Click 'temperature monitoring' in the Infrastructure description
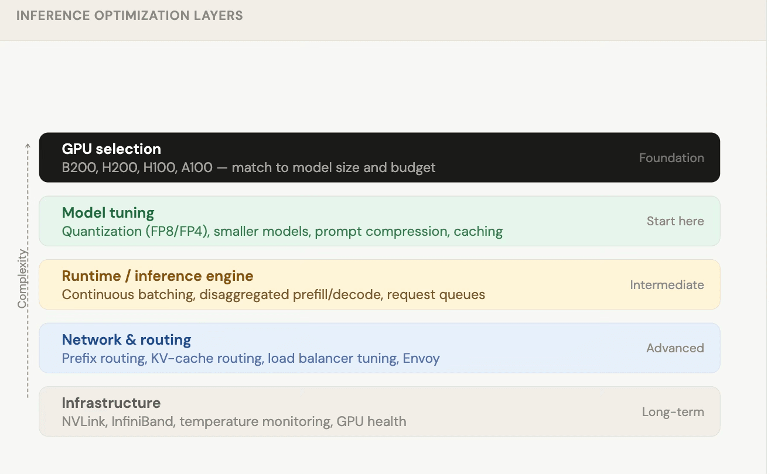 point(255,422)
